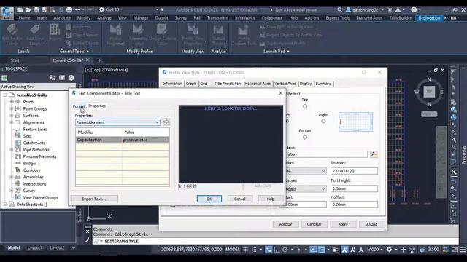Click the insert property arrow button next to Properties dropdown

click(x=166, y=122)
